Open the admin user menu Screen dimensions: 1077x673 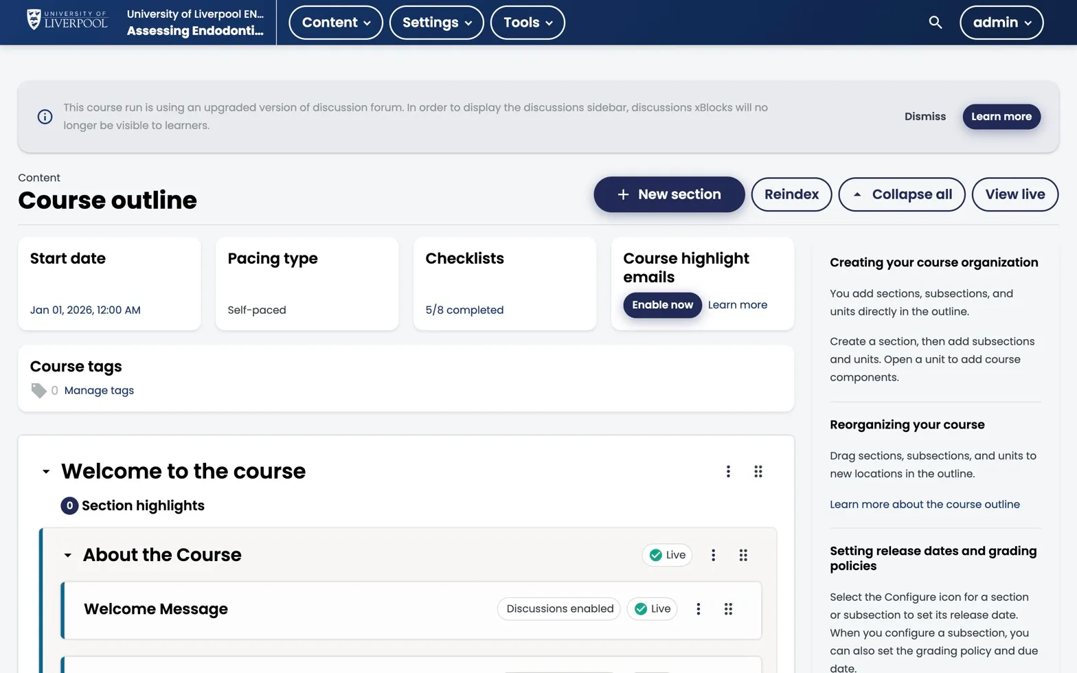point(1001,23)
